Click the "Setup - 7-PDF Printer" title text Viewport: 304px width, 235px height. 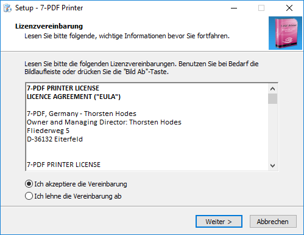point(49,8)
